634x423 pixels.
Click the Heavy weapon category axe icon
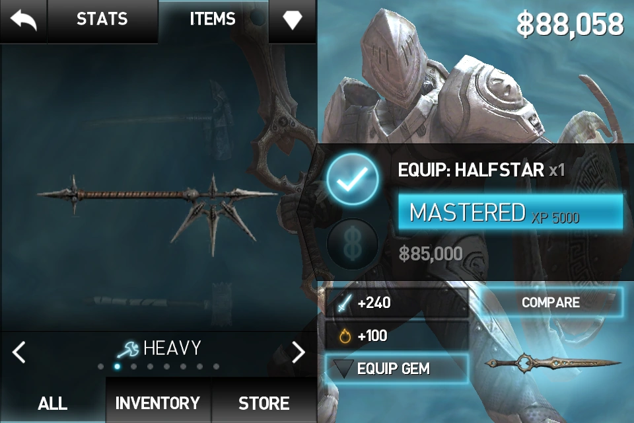[x=127, y=350]
